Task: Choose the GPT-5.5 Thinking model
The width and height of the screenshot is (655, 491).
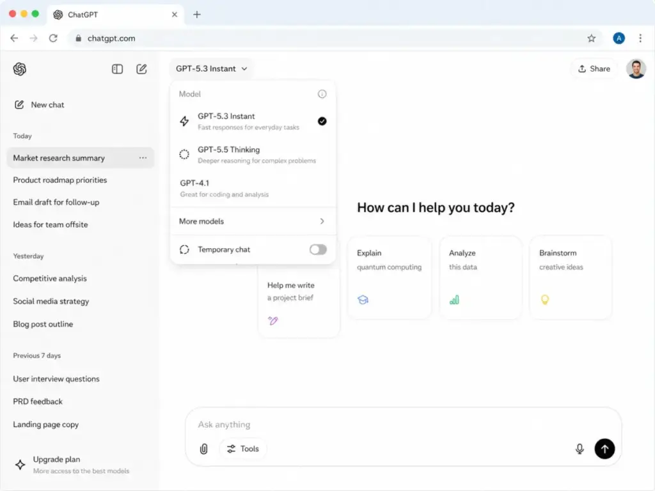Action: coord(253,155)
